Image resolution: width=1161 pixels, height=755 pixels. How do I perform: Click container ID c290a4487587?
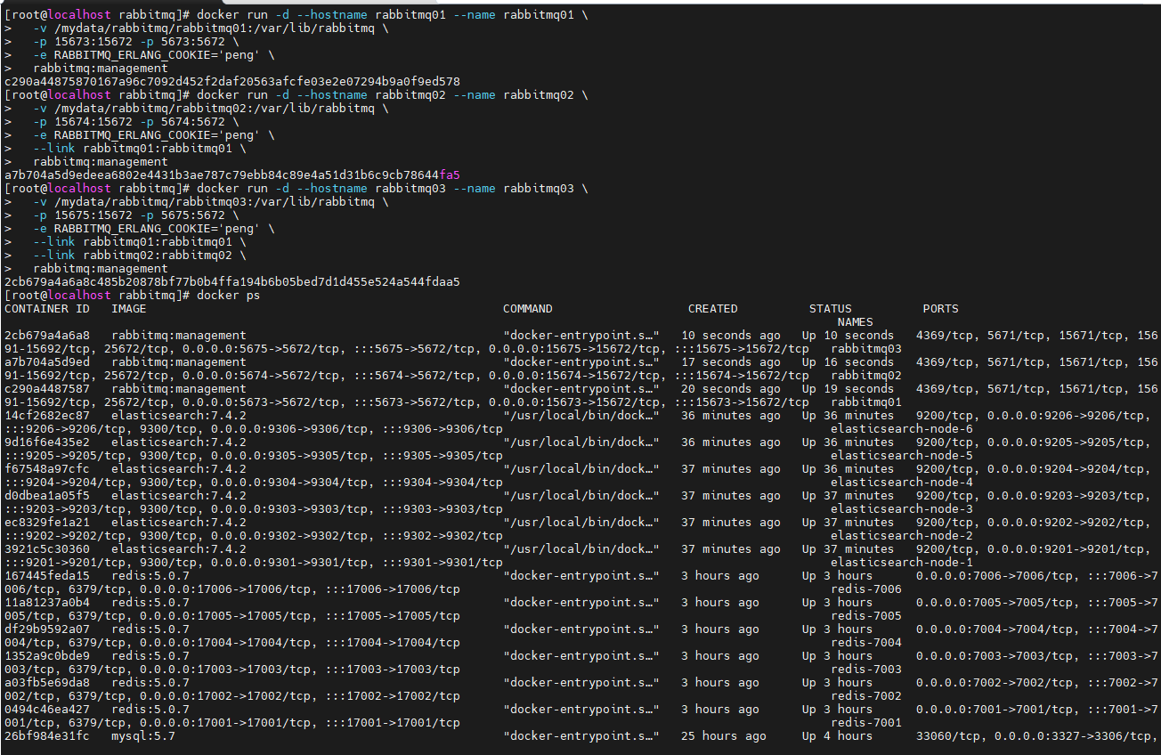[x=47, y=389]
